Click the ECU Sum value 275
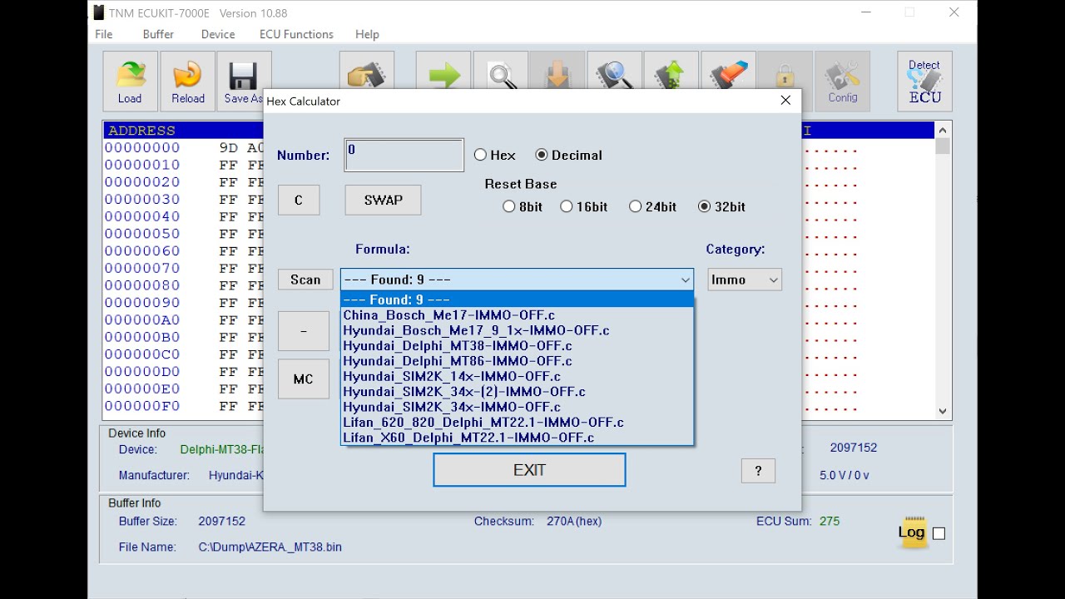This screenshot has width=1065, height=599. 830,521
